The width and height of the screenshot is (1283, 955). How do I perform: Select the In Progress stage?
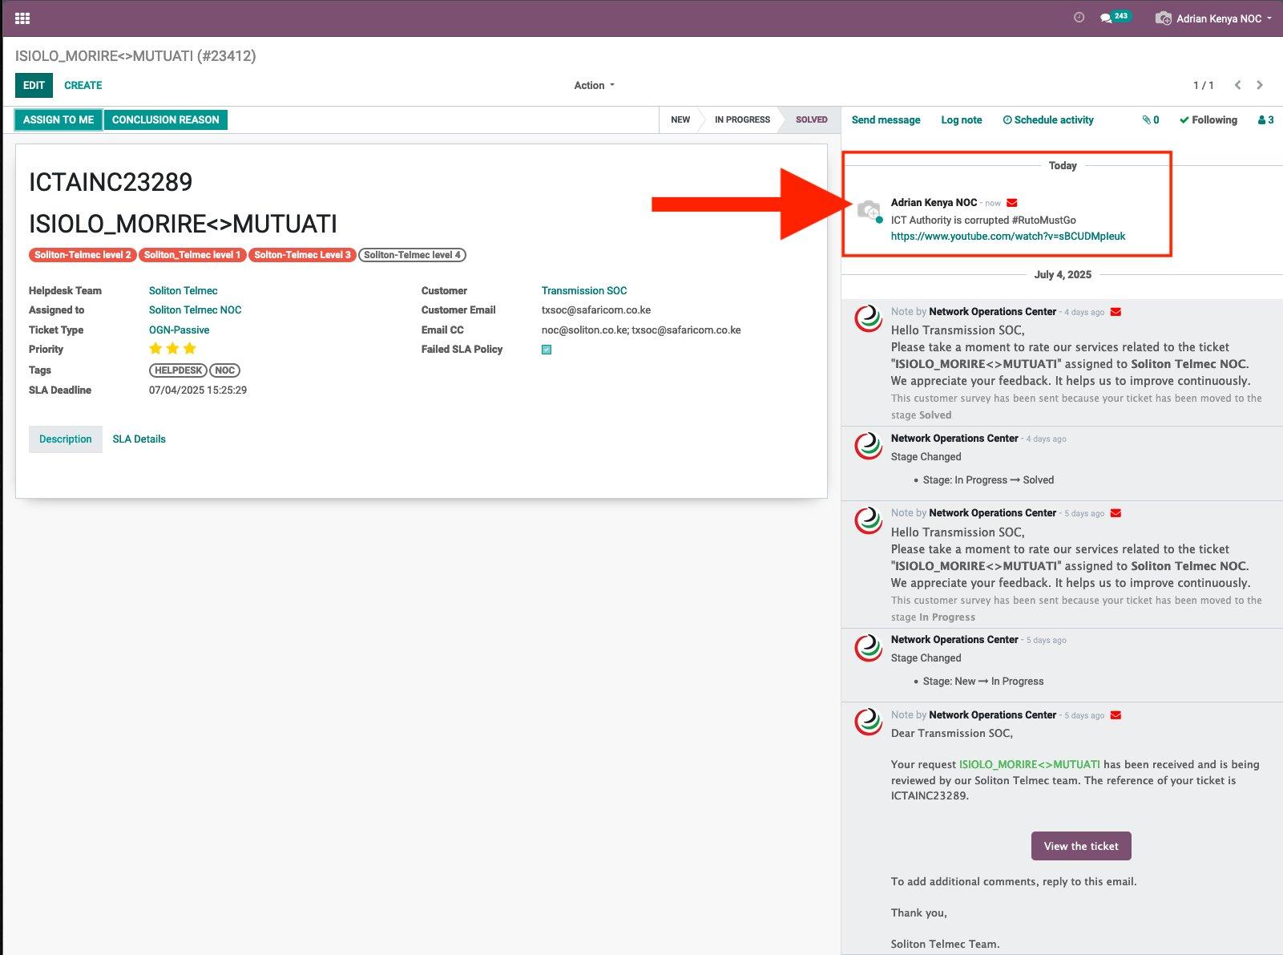pyautogui.click(x=741, y=119)
